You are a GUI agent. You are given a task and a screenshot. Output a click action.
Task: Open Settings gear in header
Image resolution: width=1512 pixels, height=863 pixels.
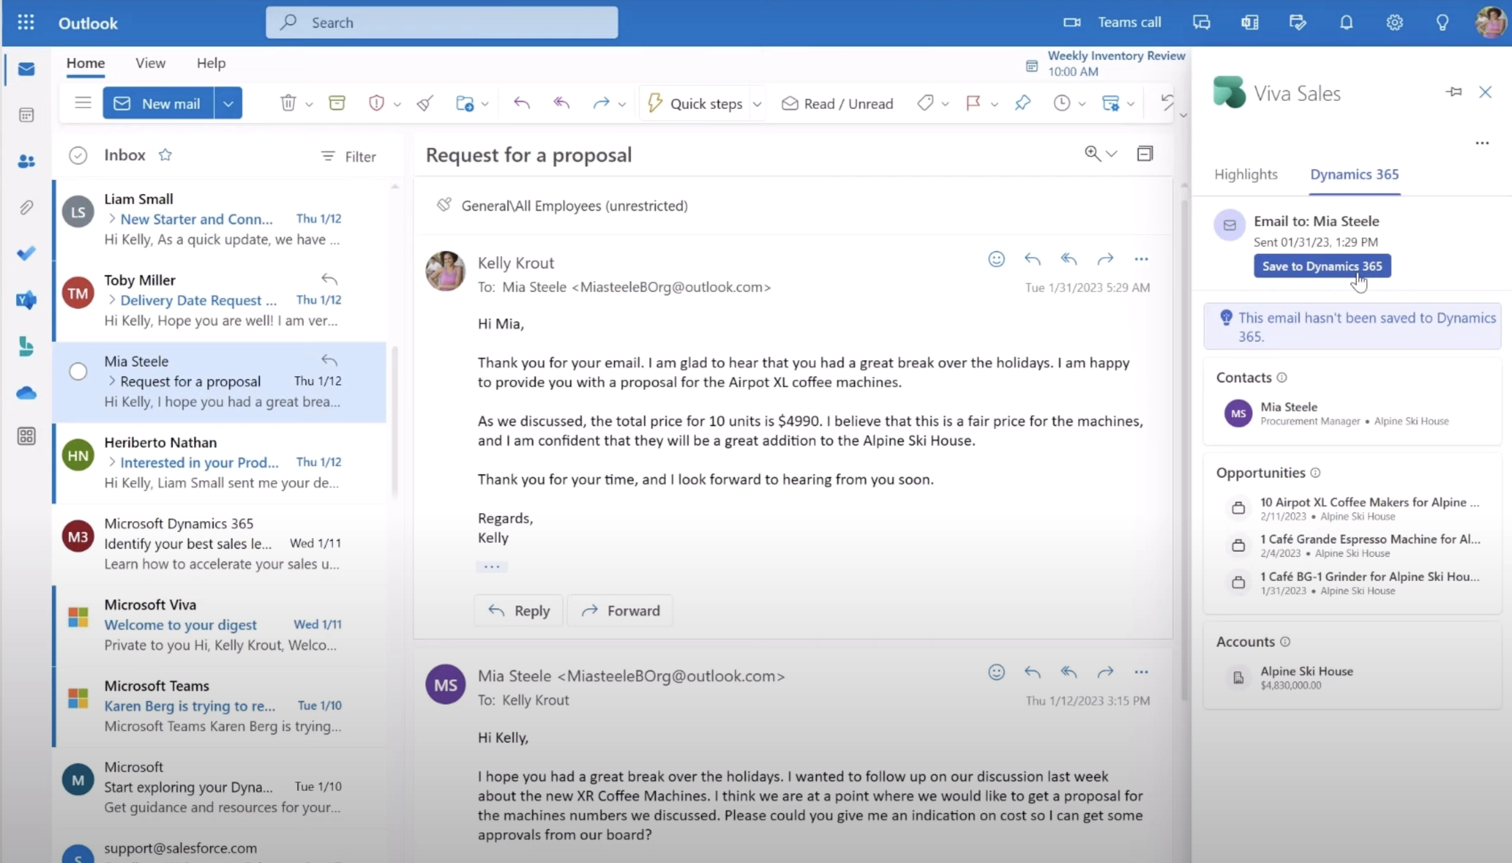[x=1395, y=23]
